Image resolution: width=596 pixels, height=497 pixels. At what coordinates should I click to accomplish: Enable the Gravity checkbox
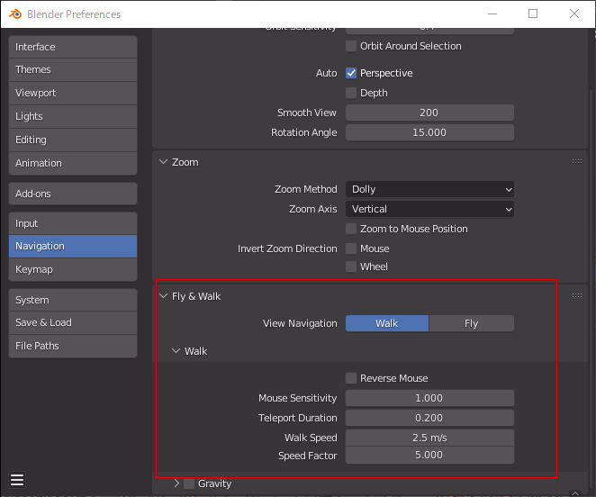pos(189,483)
